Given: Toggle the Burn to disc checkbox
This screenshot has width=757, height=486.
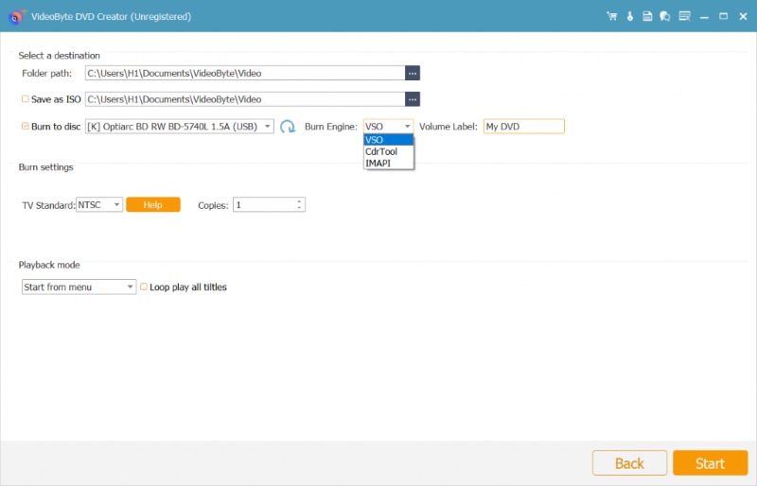Looking at the screenshot, I should 26,126.
